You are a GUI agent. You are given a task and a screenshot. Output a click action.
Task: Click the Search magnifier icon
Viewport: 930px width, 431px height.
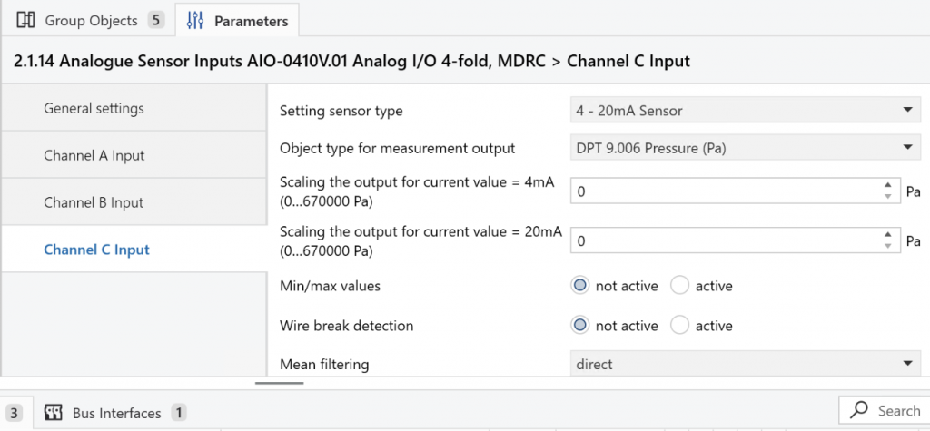click(858, 411)
